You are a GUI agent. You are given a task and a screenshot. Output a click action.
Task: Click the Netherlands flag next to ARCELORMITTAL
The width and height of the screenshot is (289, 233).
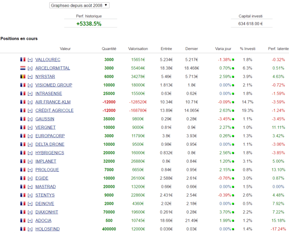23,68
